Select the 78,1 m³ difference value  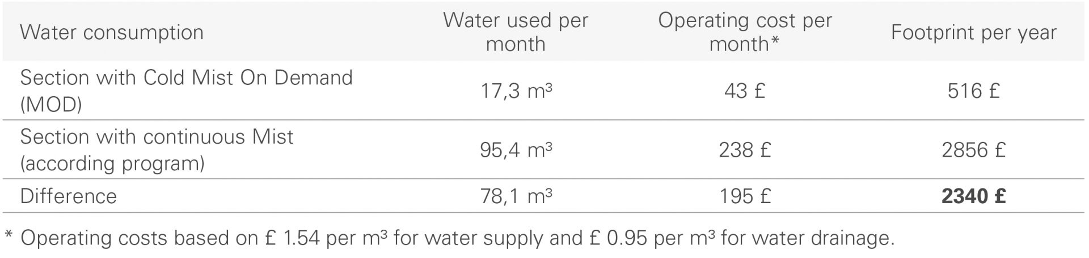515,196
